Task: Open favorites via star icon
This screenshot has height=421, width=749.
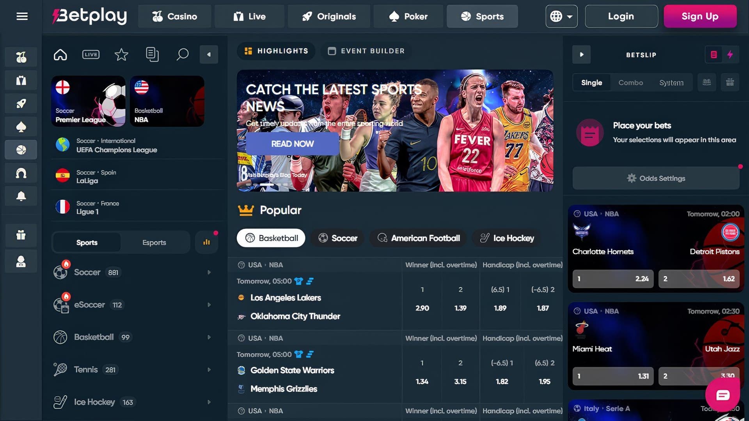Action: [x=121, y=55]
